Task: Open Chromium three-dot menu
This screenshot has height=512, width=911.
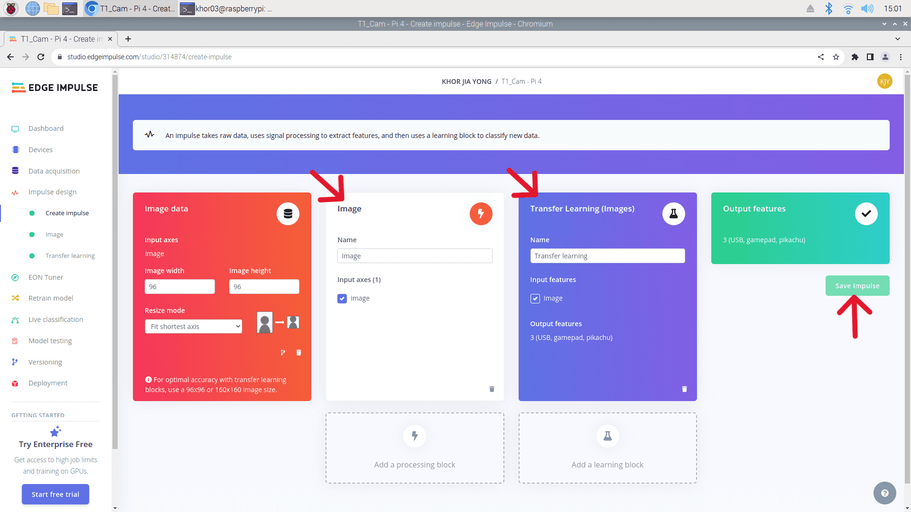Action: 901,57
